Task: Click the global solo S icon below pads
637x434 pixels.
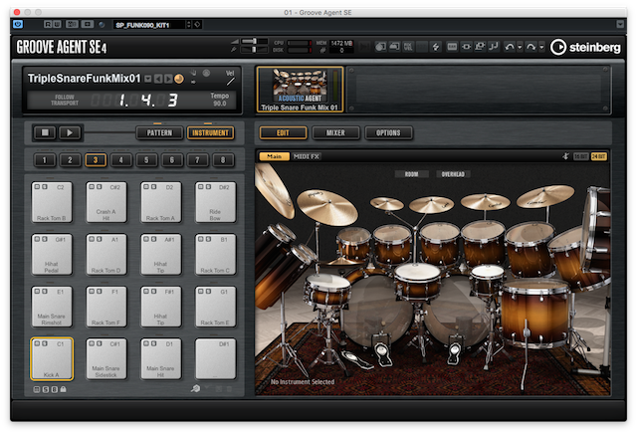Action: [46, 390]
